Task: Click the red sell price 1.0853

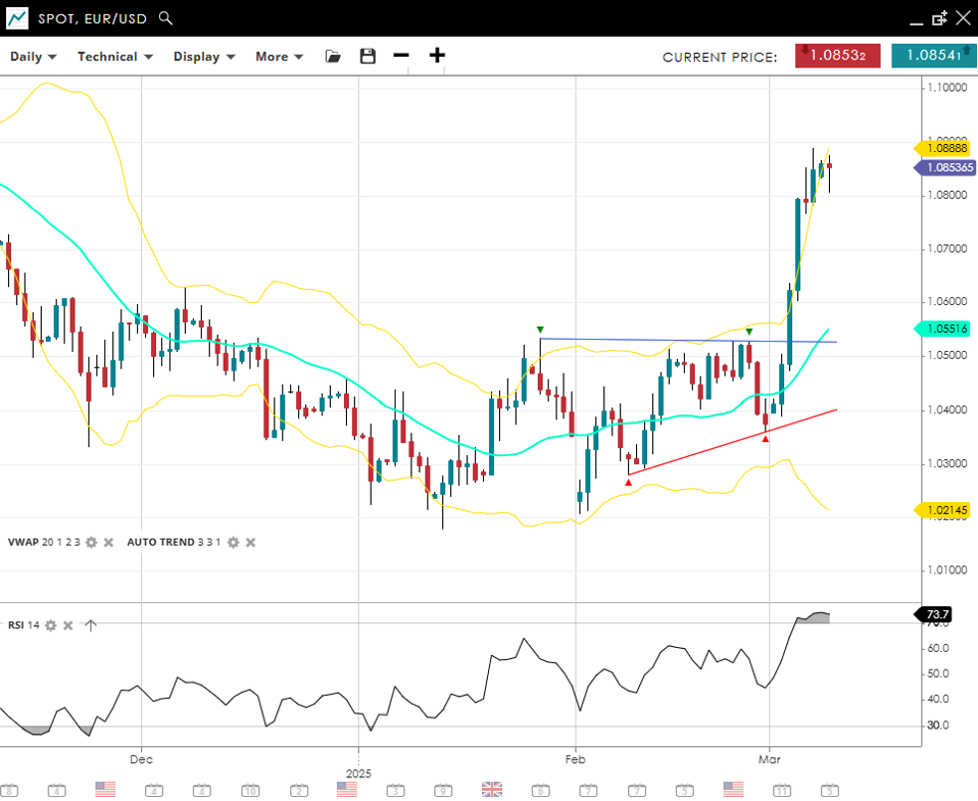Action: pyautogui.click(x=838, y=56)
